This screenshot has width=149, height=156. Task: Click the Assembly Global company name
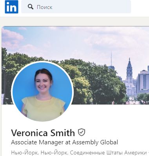[x=95, y=142]
